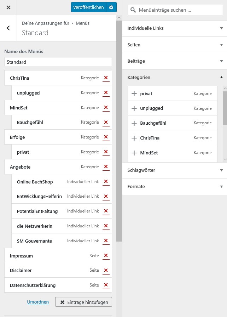Image resolution: width=227 pixels, height=317 pixels.
Task: Click the Umordnen link
Action: point(38,302)
